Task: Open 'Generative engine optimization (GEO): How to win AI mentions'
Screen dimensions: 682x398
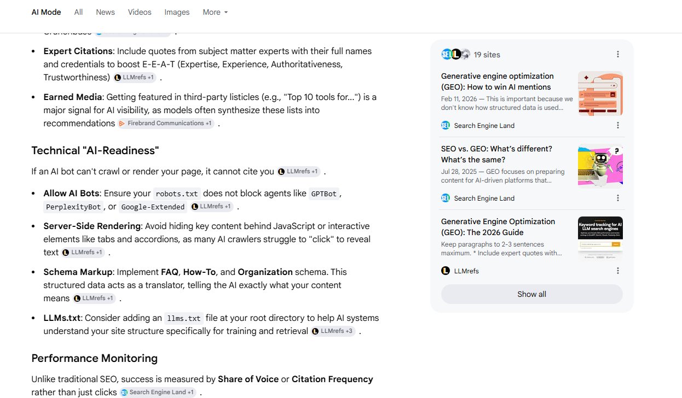Action: [497, 81]
